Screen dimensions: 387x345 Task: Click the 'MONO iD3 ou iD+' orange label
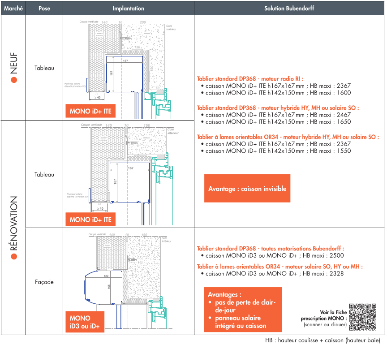click(85, 322)
